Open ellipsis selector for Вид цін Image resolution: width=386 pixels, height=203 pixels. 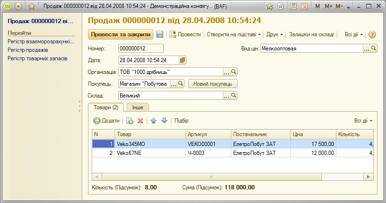(x=367, y=49)
